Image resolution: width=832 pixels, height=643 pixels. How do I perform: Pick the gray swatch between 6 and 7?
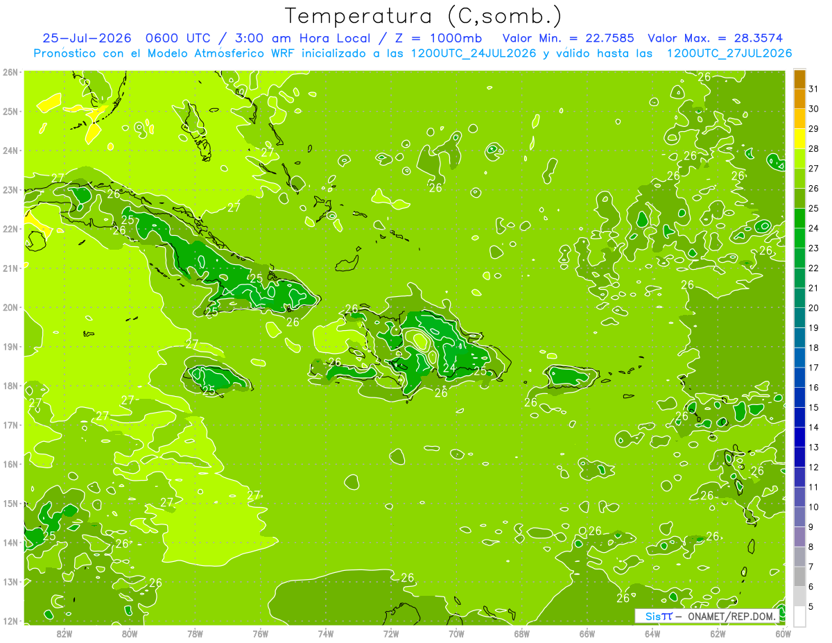click(799, 576)
